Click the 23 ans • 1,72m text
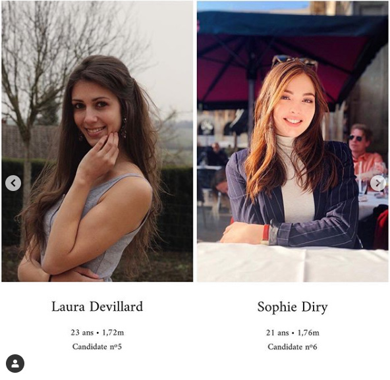Screen dimensions: 390x380 (97, 333)
